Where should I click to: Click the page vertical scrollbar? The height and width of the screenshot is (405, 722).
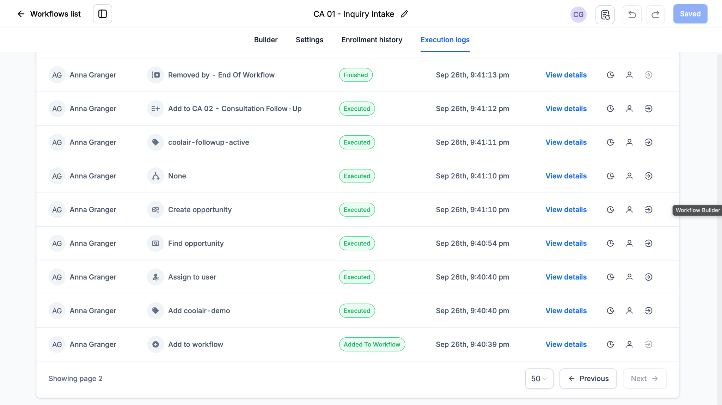(x=719, y=228)
